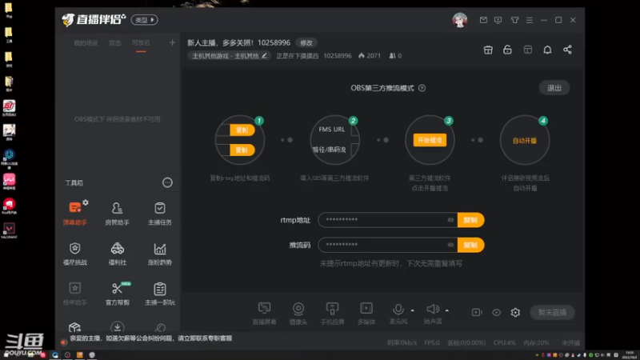Click the 麦克风 microphone icon
The width and height of the screenshot is (640, 360).
point(398,310)
